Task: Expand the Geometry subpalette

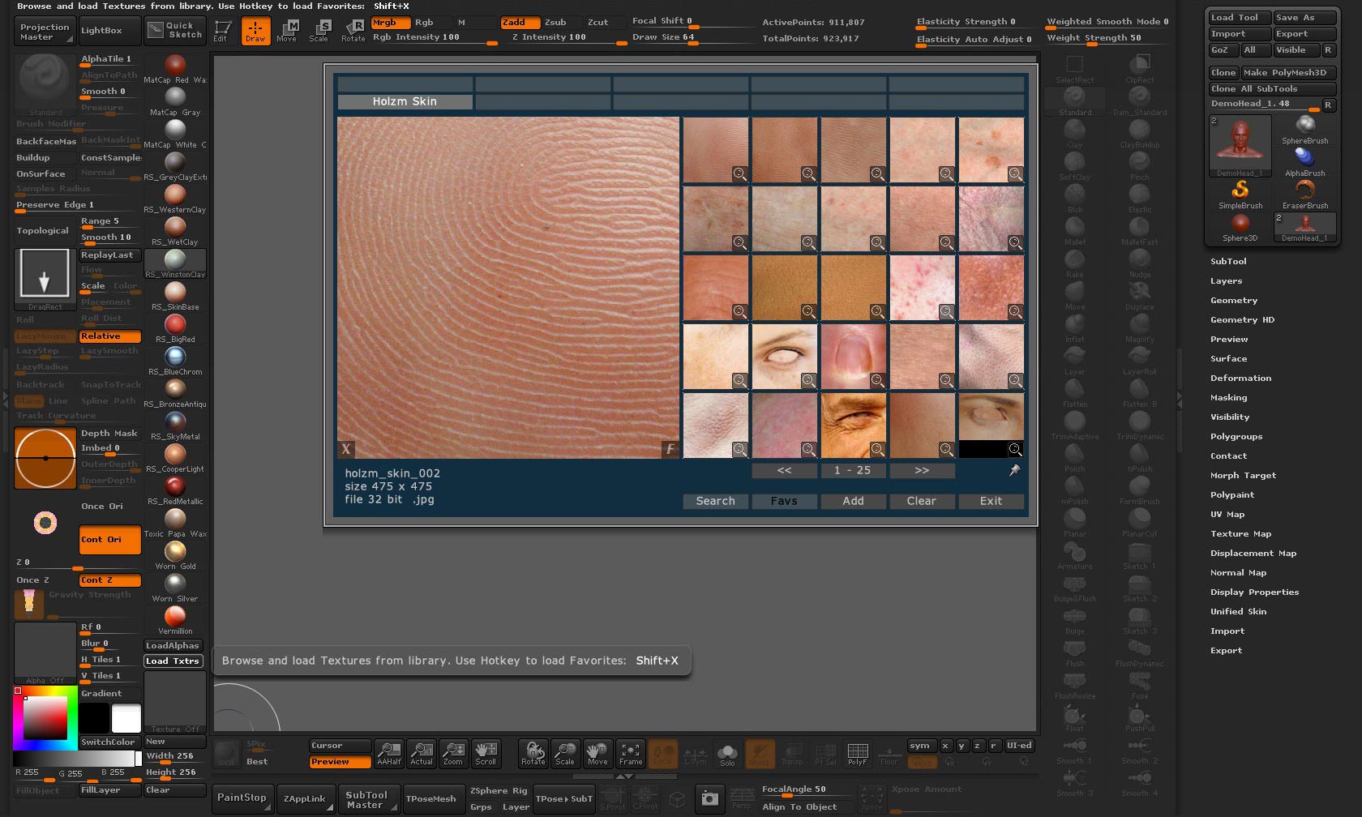Action: click(x=1233, y=301)
